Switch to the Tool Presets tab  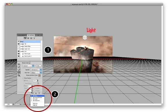point(22,35)
